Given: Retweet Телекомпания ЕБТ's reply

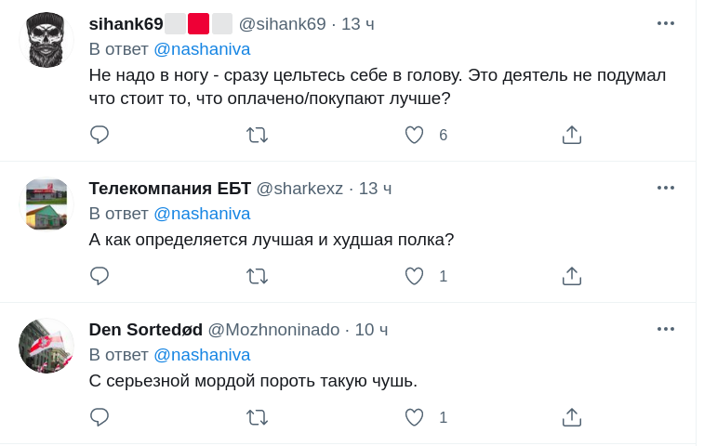Looking at the screenshot, I should 257,276.
